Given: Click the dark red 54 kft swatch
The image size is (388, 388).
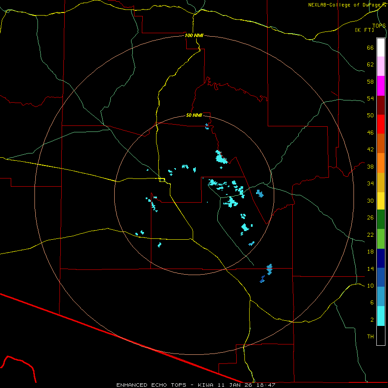Looking at the screenshot, I should 381,105.
